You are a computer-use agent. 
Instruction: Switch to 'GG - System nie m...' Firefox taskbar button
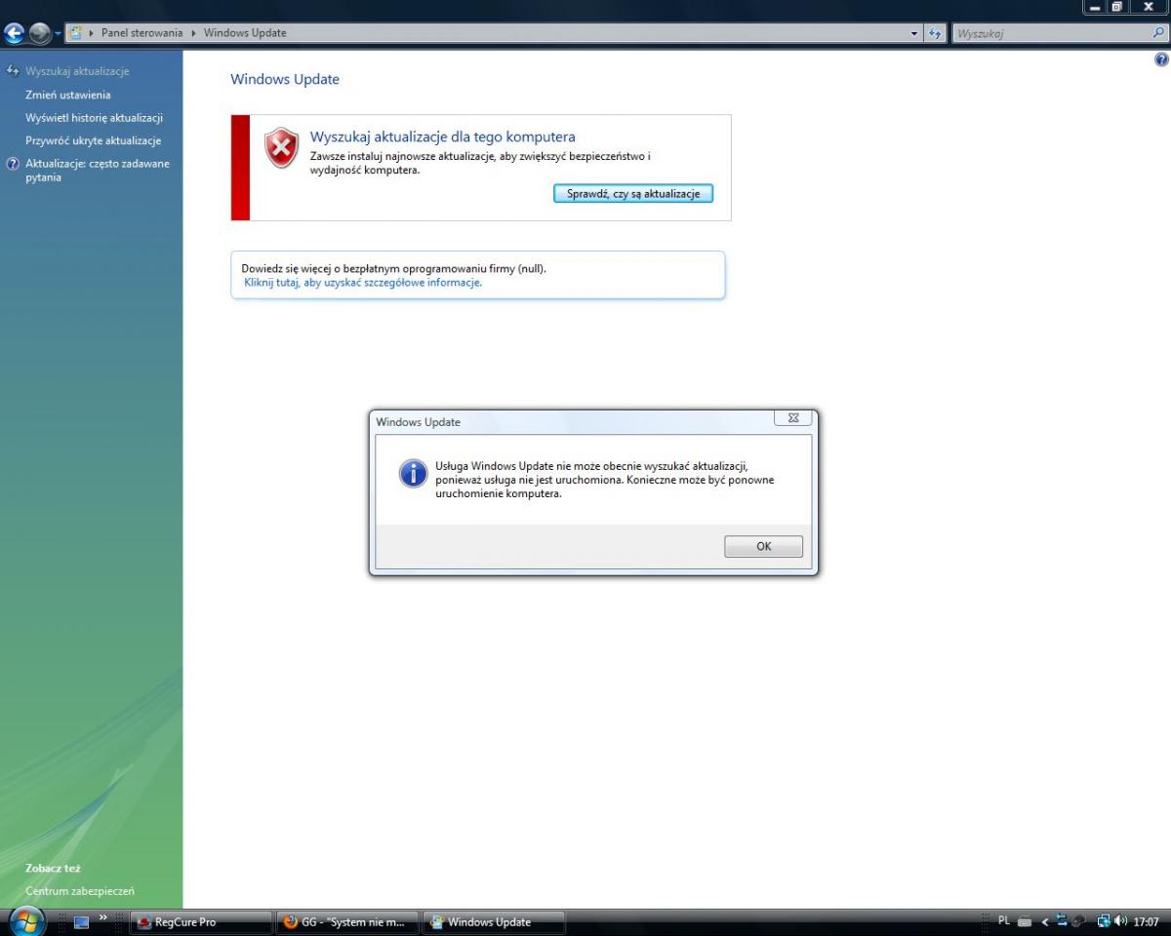[x=347, y=922]
